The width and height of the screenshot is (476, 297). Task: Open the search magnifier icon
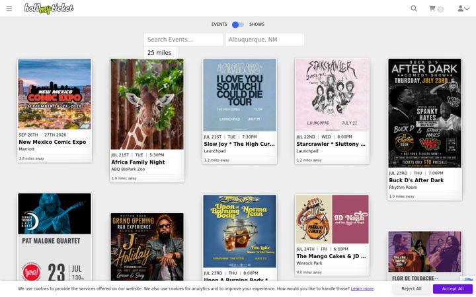(414, 9)
